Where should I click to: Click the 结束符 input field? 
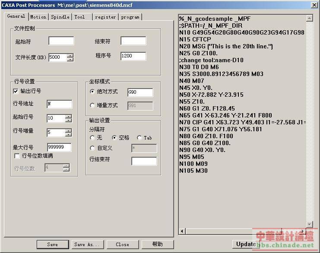click(133, 41)
